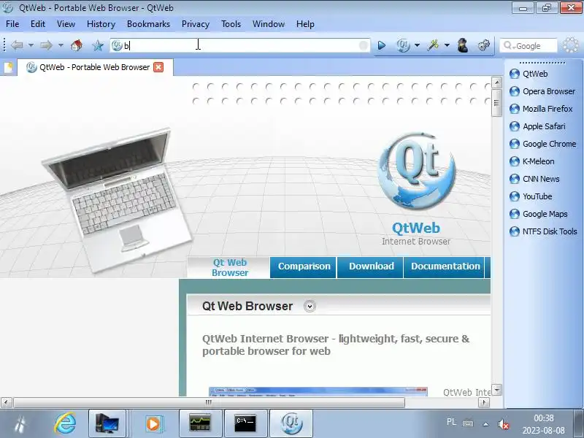Activate private browsing spy icon
Screen dimensions: 584x438
coord(463,45)
